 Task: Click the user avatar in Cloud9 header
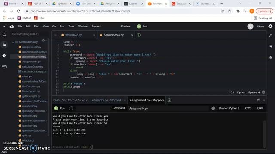pos(250,27)
